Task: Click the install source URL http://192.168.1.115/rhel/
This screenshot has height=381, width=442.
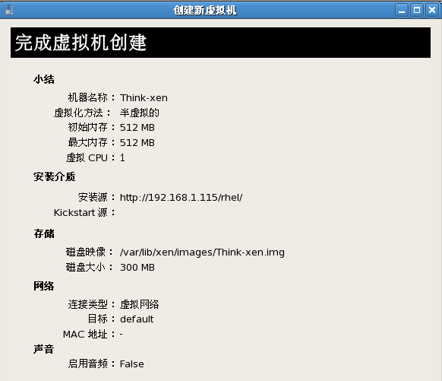Action: 181,198
